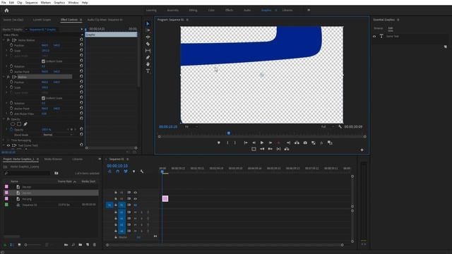Open Program monitor zoom level dropdown
452x254 pixels.
(191, 127)
